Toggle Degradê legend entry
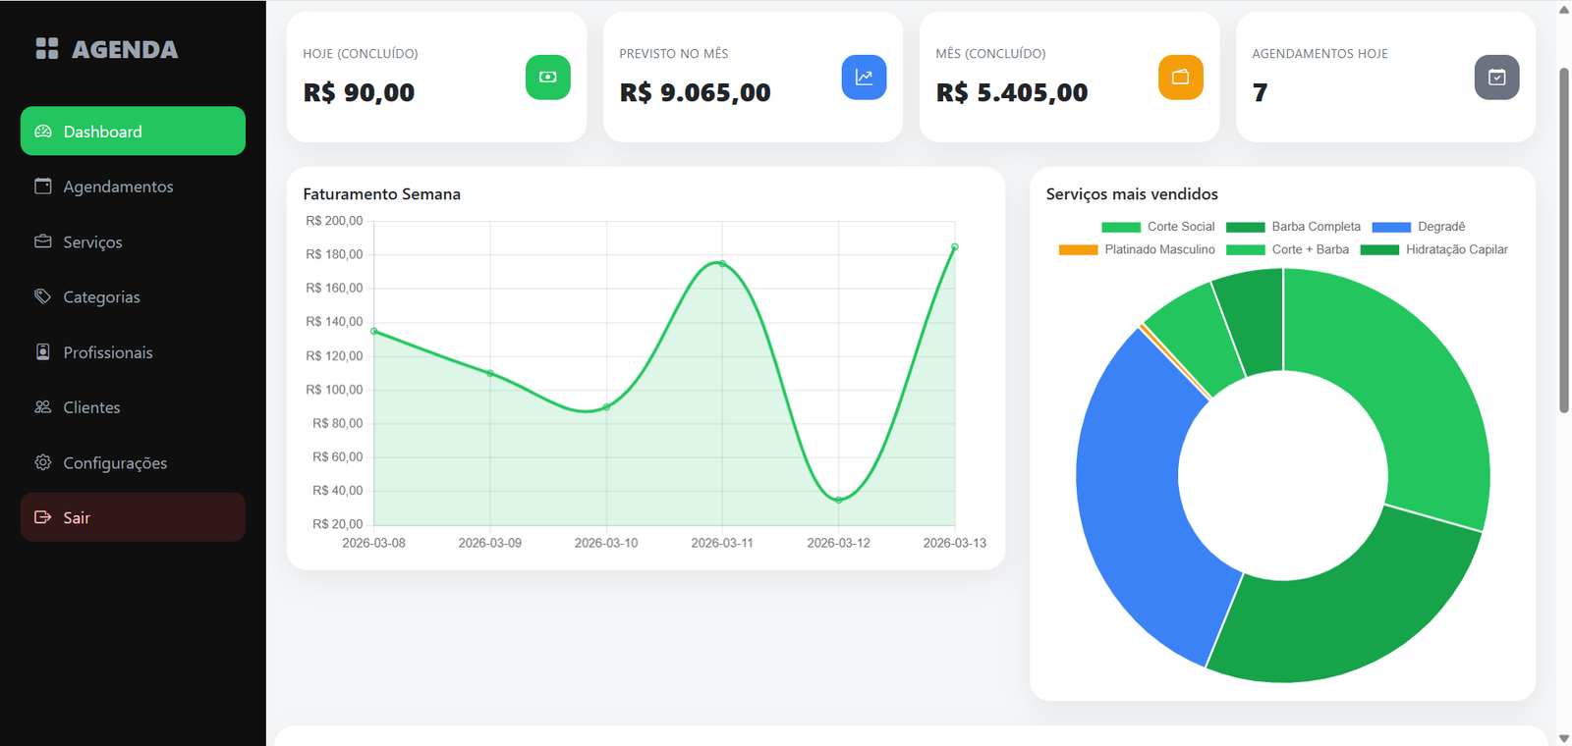Screen dimensions: 1572x746 pos(1418,227)
